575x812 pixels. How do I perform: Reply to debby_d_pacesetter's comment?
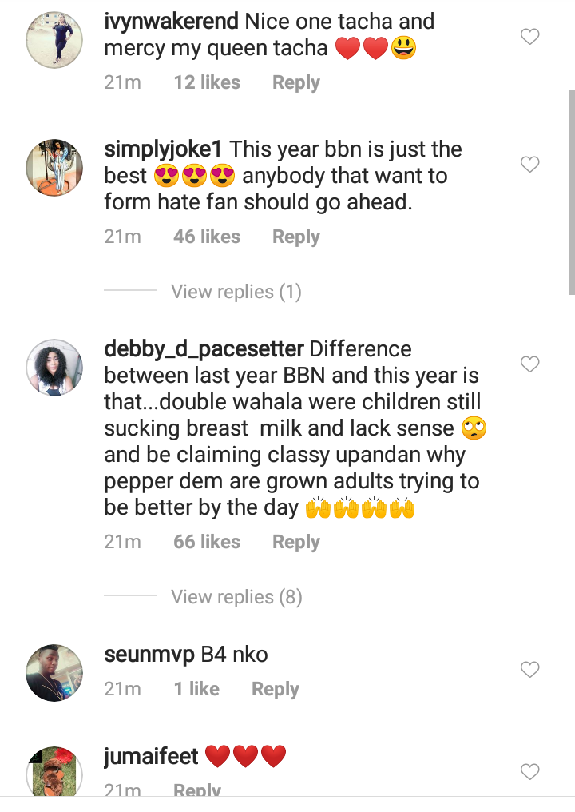[295, 542]
